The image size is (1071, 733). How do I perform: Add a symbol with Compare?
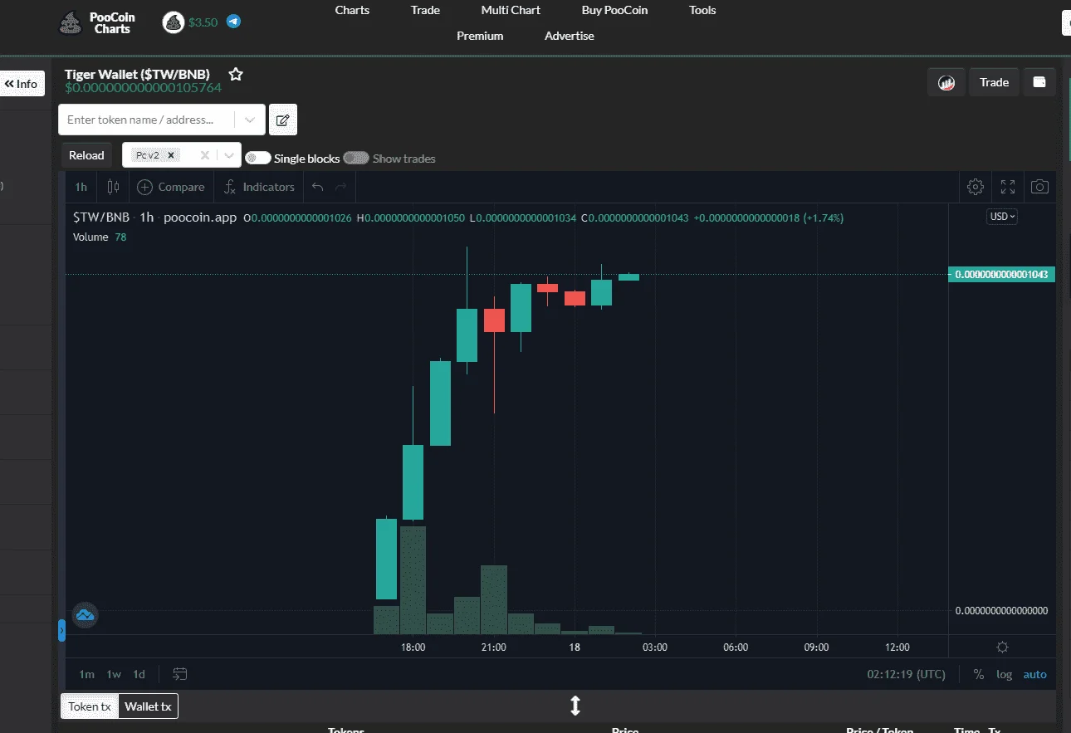coord(171,187)
